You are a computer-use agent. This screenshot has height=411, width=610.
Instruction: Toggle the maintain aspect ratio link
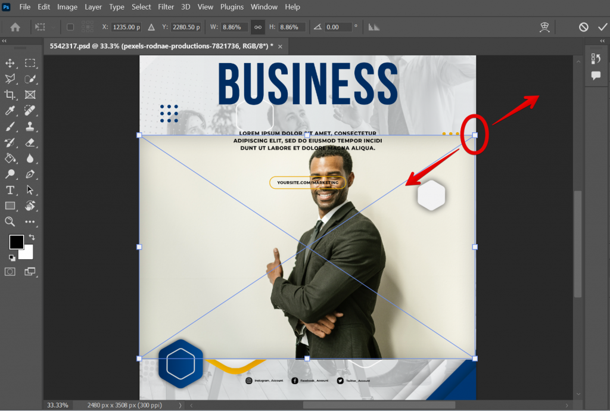coord(259,27)
